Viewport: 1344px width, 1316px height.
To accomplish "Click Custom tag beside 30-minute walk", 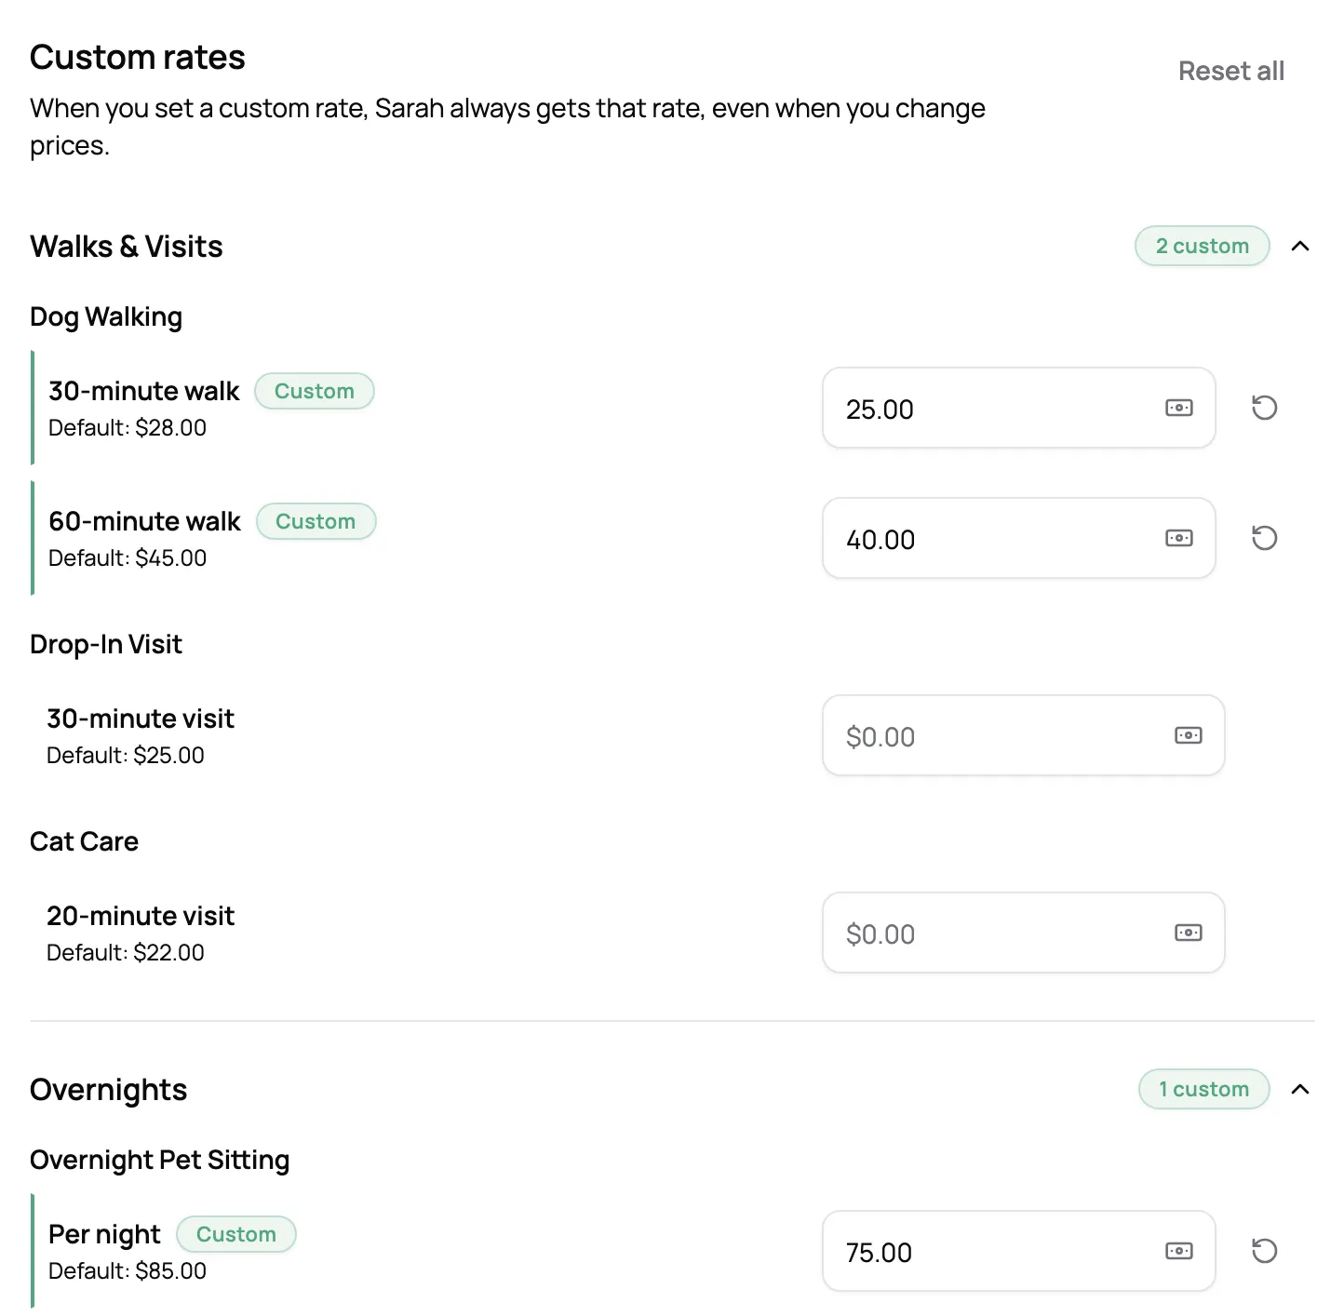I will point(315,391).
